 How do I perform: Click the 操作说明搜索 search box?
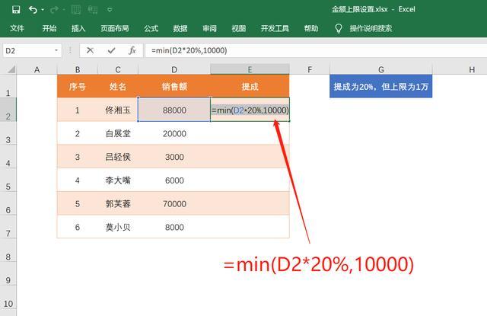371,29
